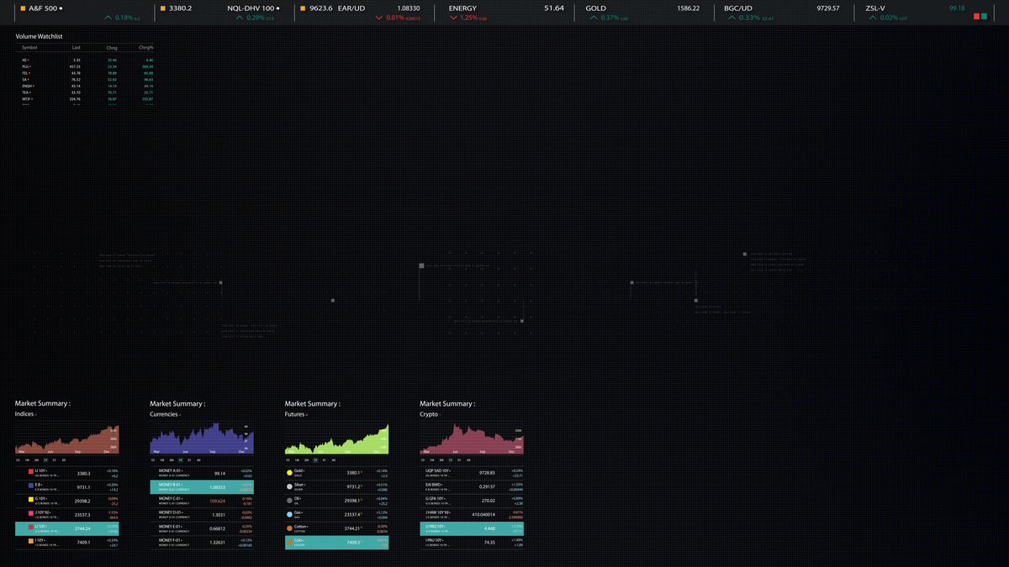Open GOLD ticker in top bar
1009x567 pixels.
(x=595, y=8)
